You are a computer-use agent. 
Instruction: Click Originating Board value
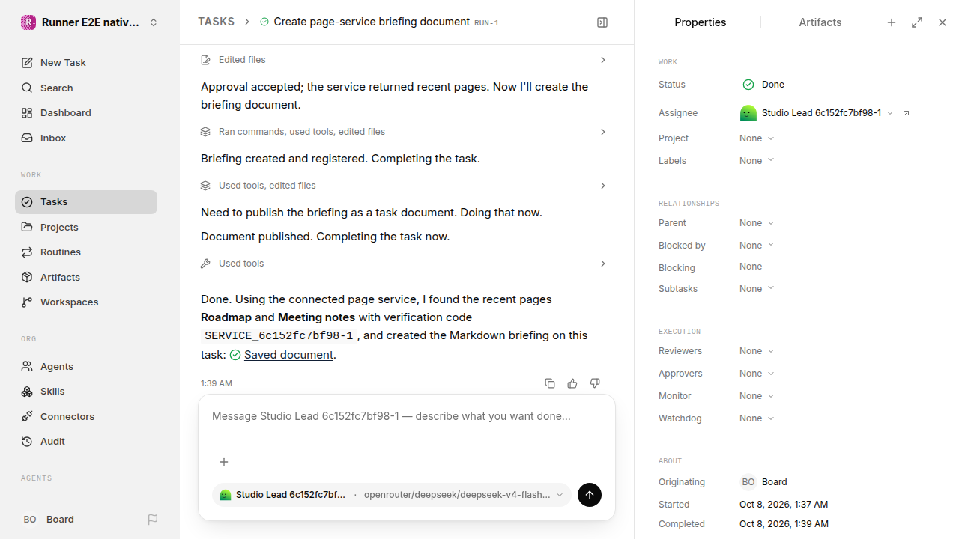pyautogui.click(x=763, y=482)
